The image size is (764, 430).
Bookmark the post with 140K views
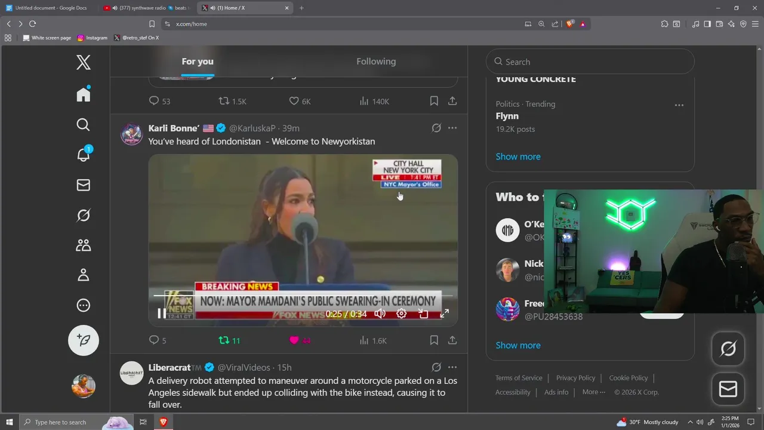[x=434, y=101]
